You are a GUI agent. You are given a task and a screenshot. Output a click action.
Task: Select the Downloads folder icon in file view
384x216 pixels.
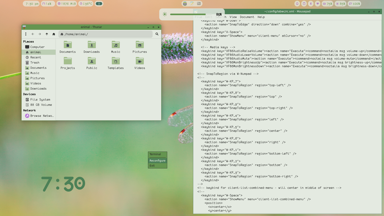(x=91, y=45)
